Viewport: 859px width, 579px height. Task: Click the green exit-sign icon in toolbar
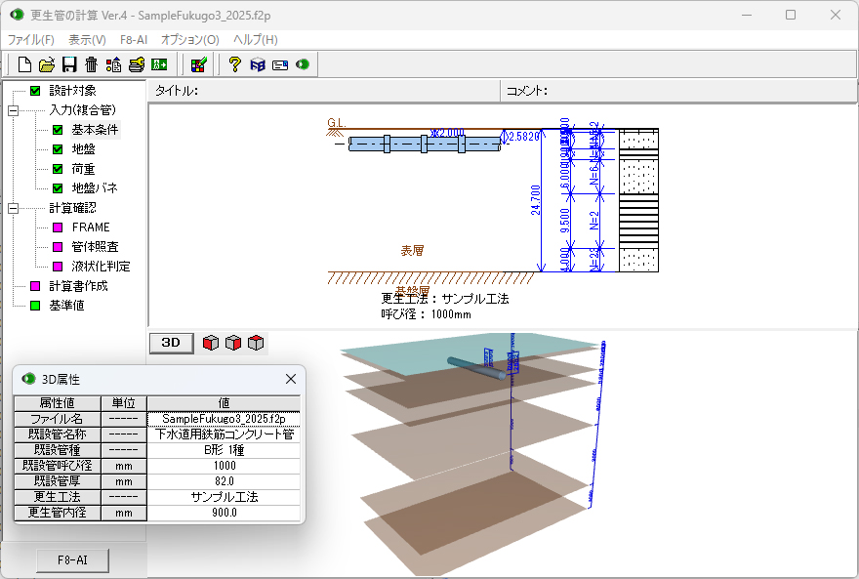pos(159,65)
